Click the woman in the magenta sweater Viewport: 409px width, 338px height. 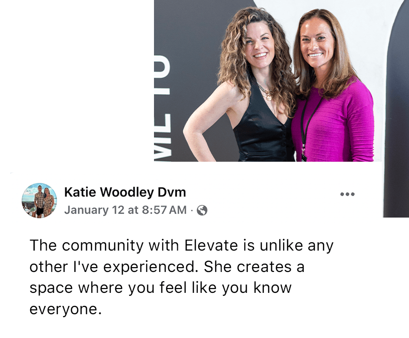[333, 86]
